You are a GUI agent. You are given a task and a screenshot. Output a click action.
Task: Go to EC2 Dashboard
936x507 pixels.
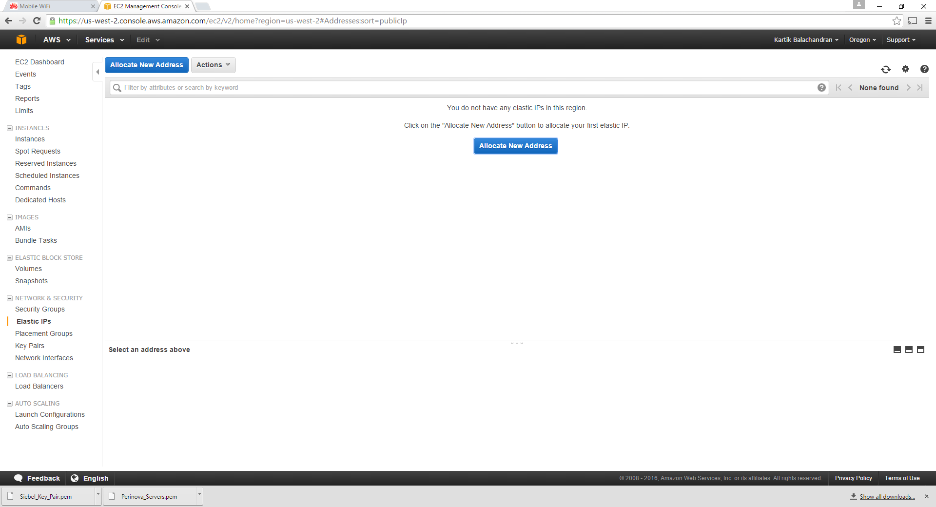[x=39, y=62]
